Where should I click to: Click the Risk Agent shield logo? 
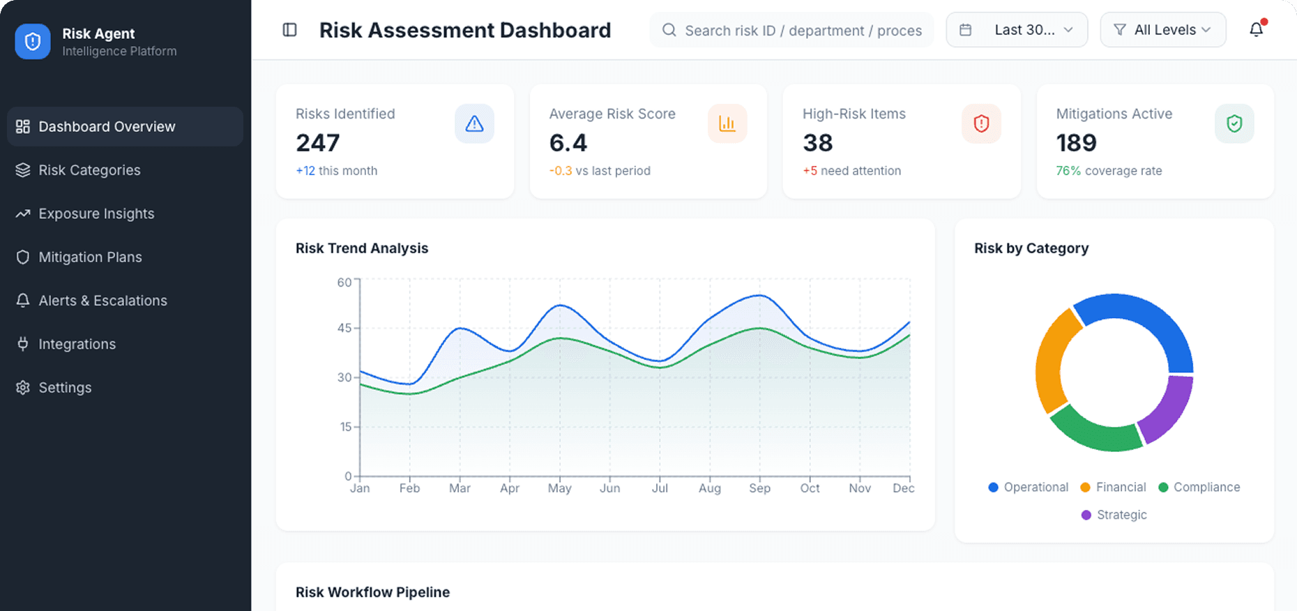pyautogui.click(x=33, y=42)
